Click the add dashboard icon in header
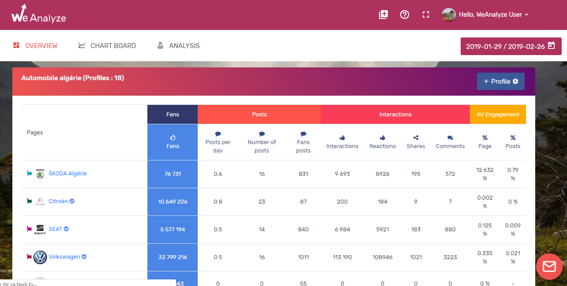567x286 pixels. [383, 15]
